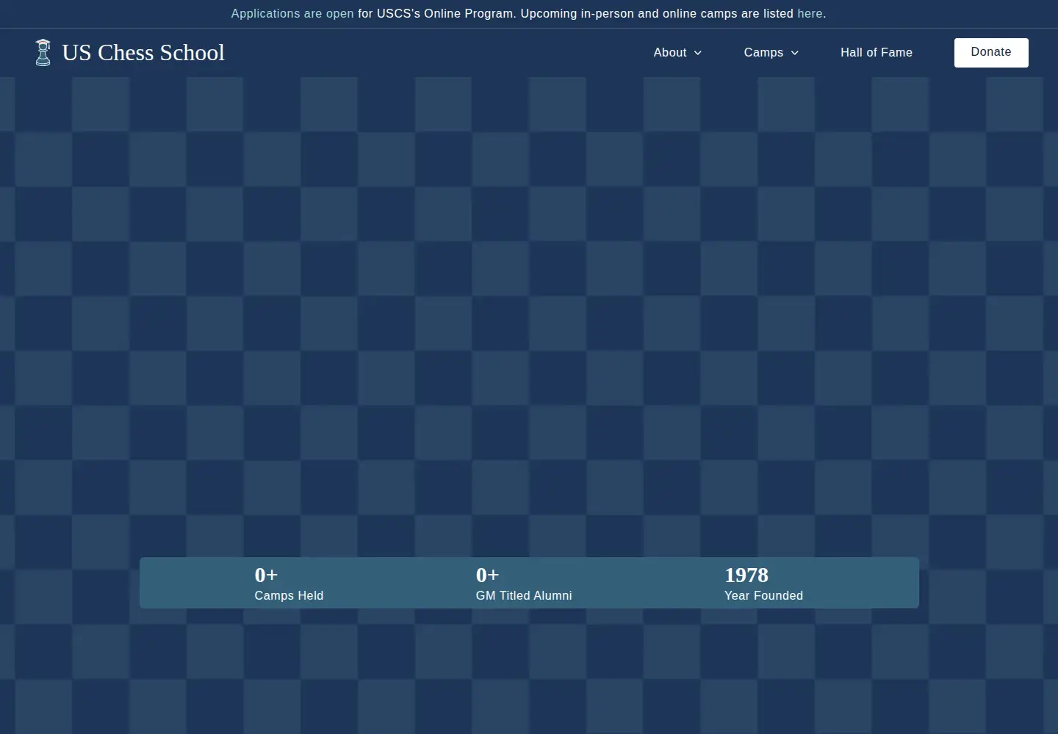The height and width of the screenshot is (734, 1058).
Task: Click the 1978 founding year value
Action: [x=746, y=575]
